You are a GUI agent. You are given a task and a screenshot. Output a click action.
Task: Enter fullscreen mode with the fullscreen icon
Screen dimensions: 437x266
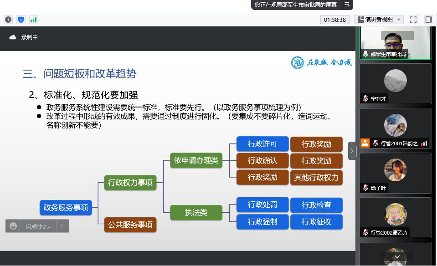[413, 20]
